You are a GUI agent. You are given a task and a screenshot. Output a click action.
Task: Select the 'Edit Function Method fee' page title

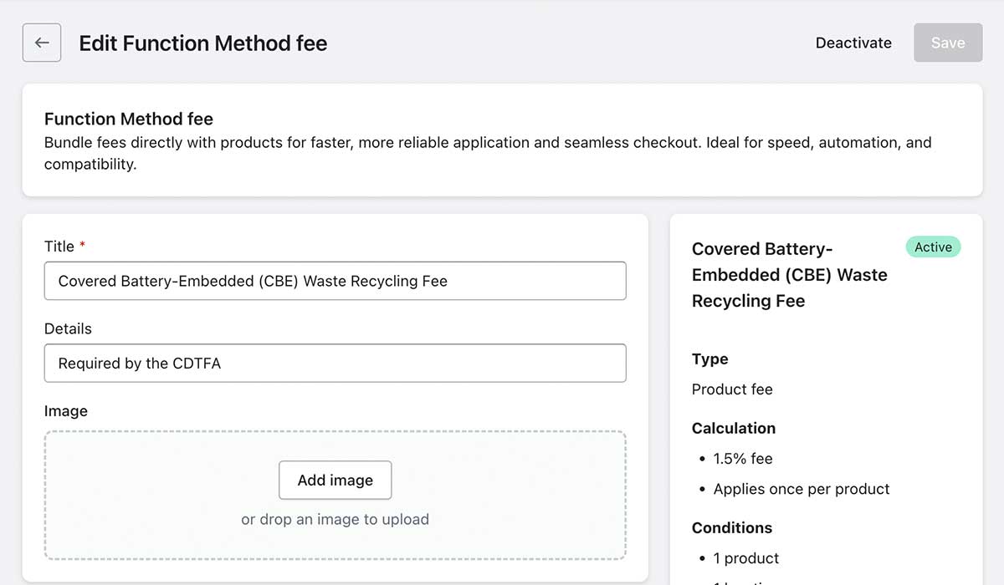202,43
